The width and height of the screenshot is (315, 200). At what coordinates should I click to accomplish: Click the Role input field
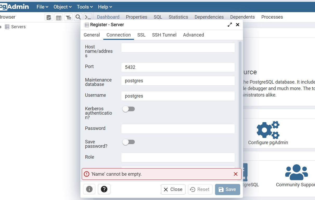pos(178,158)
